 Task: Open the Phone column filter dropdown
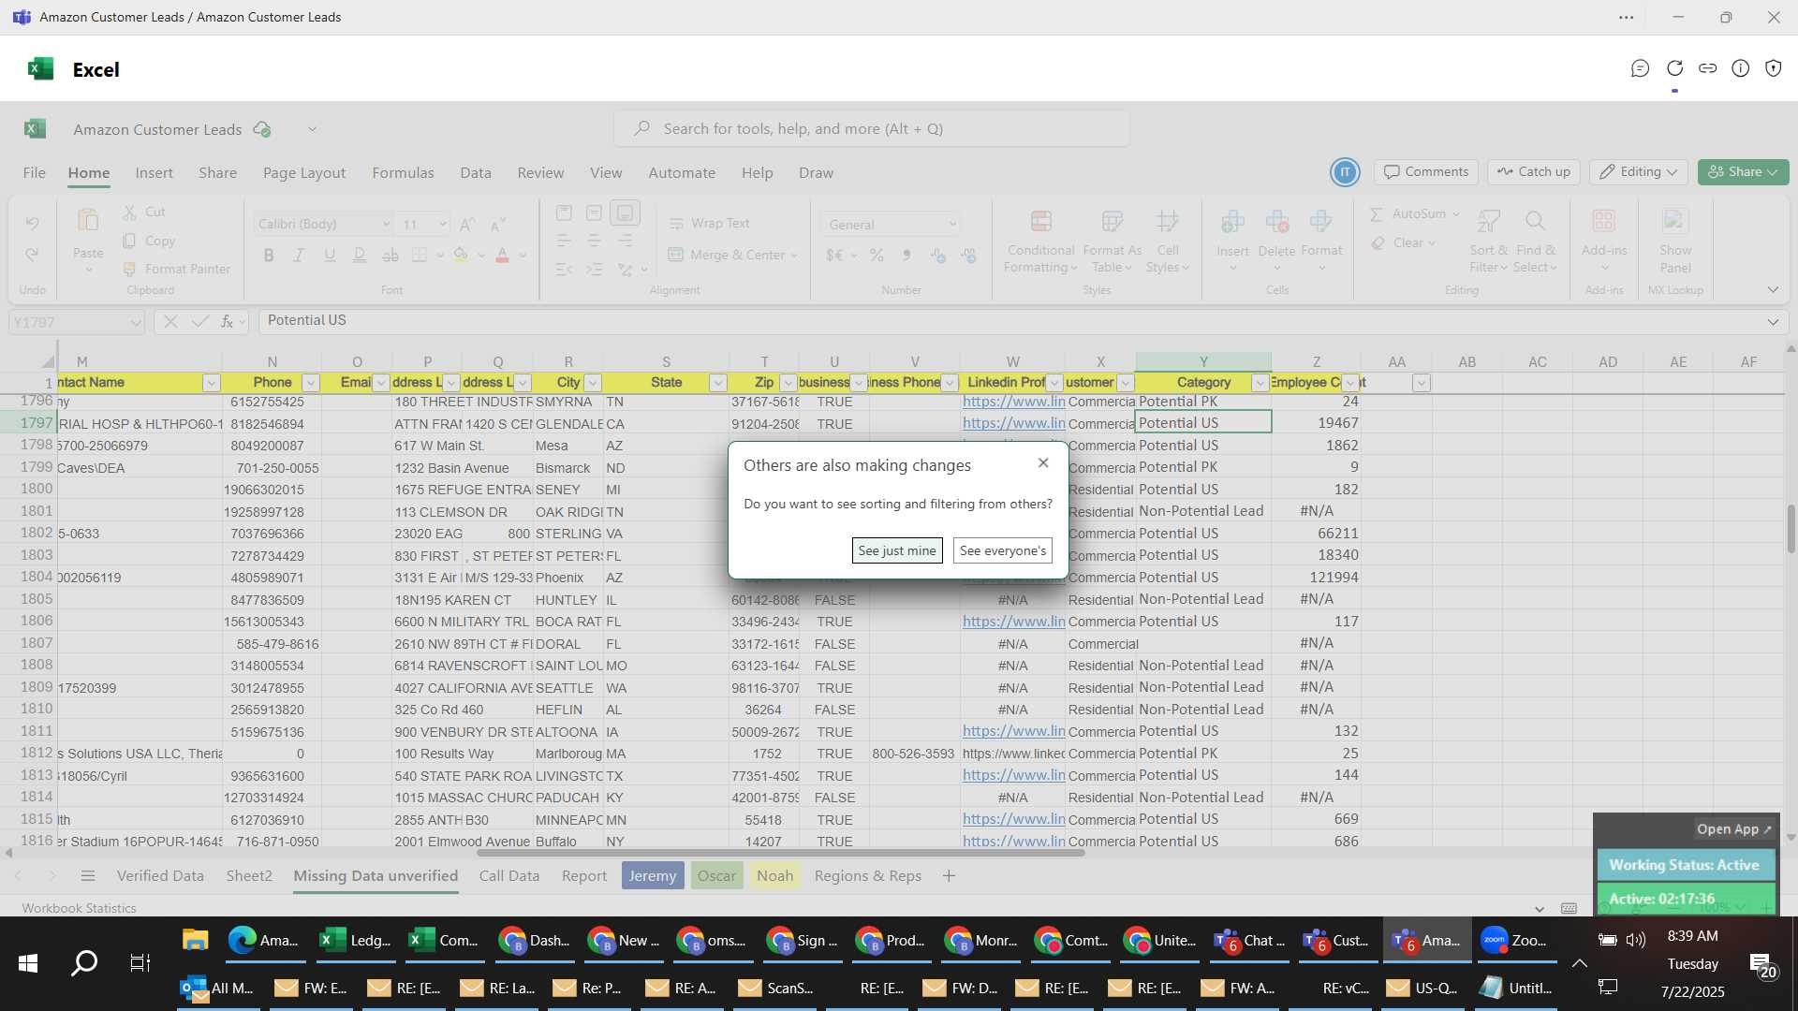pos(311,383)
